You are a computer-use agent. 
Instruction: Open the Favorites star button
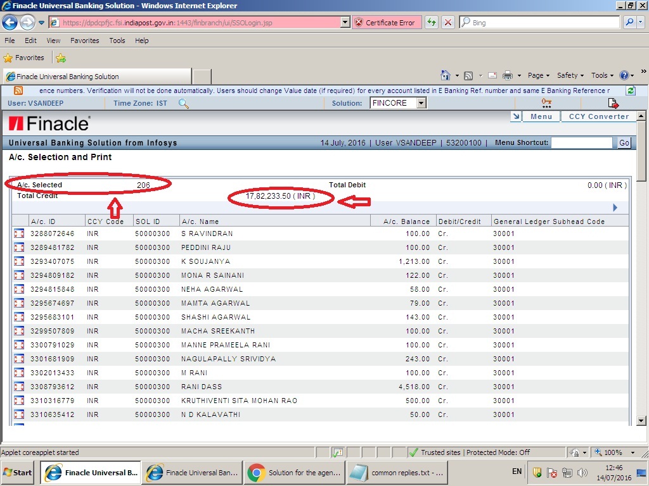point(24,58)
